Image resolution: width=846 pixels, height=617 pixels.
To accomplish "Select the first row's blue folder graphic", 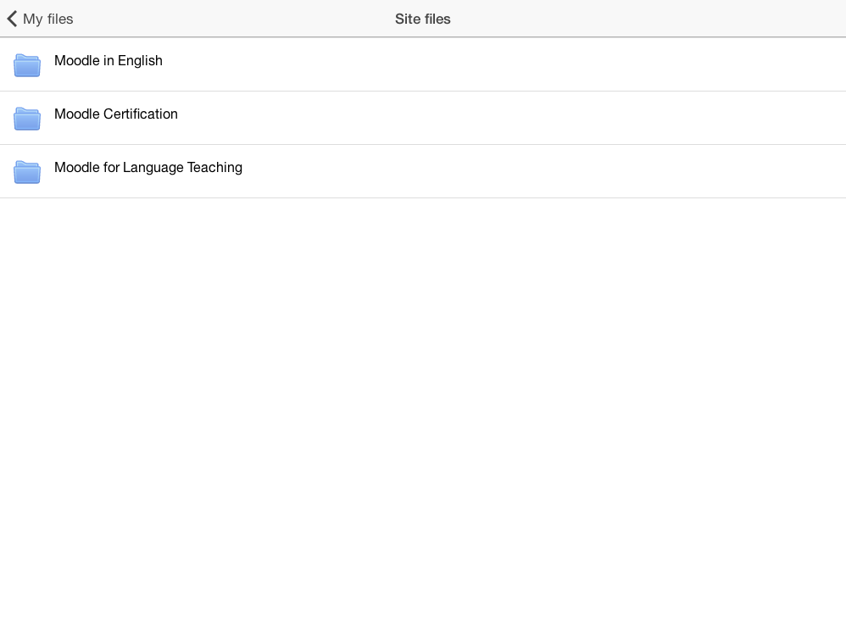I will tap(27, 65).
